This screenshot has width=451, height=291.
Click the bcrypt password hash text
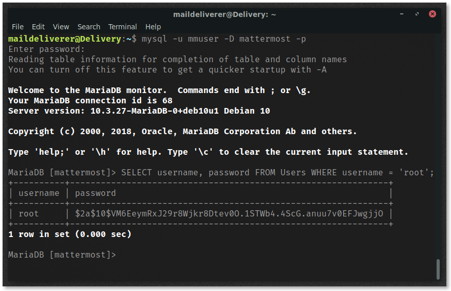[x=229, y=213]
